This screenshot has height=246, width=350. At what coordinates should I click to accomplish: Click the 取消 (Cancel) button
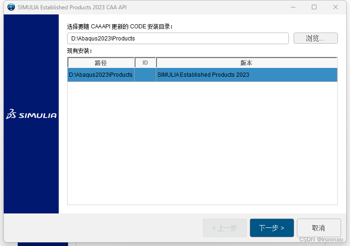click(319, 228)
